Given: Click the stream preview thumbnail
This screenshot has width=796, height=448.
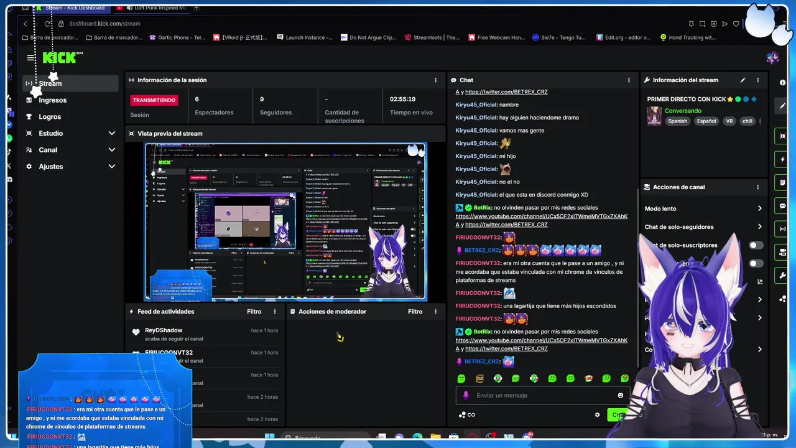Looking at the screenshot, I should (285, 222).
